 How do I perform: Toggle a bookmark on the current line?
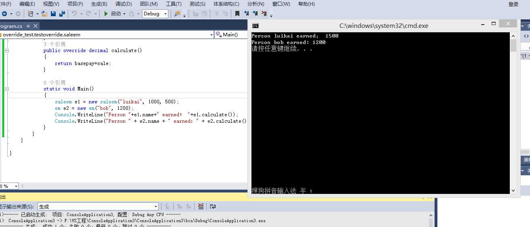pyautogui.click(x=237, y=14)
